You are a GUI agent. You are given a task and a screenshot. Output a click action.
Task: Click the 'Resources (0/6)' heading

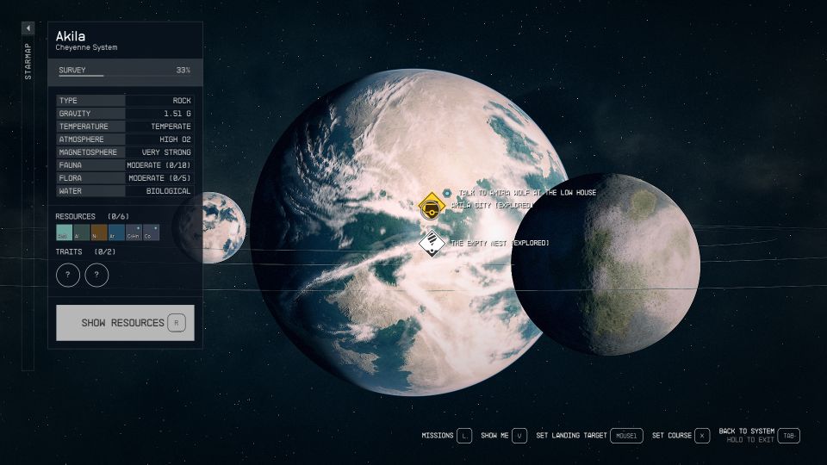point(92,217)
